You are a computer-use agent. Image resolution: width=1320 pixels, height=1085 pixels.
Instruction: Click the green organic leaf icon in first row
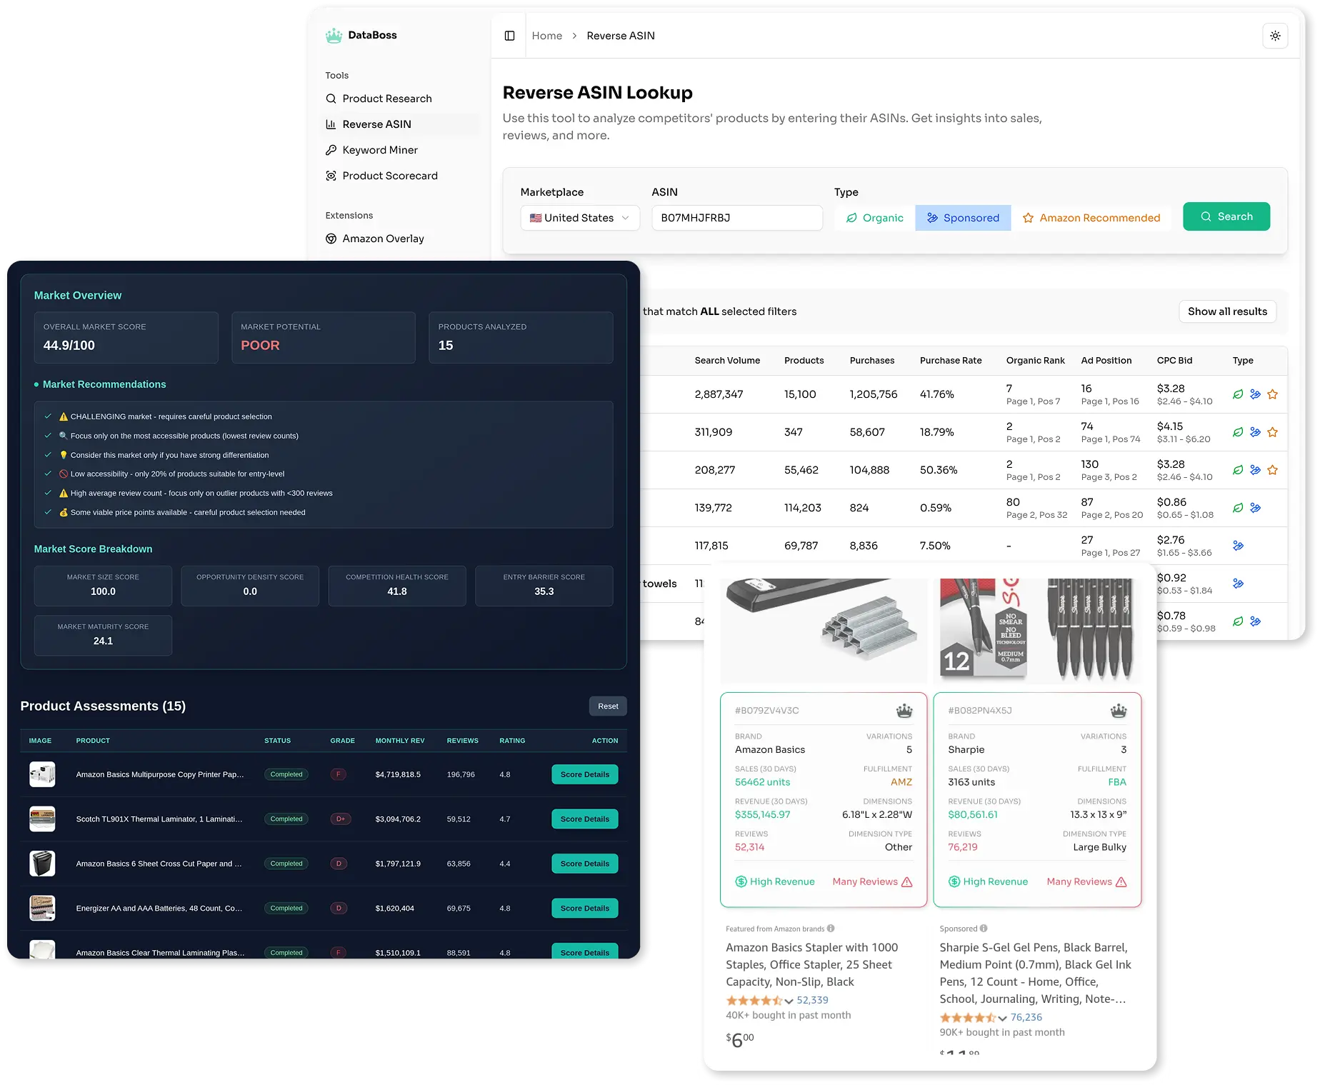[1239, 394]
